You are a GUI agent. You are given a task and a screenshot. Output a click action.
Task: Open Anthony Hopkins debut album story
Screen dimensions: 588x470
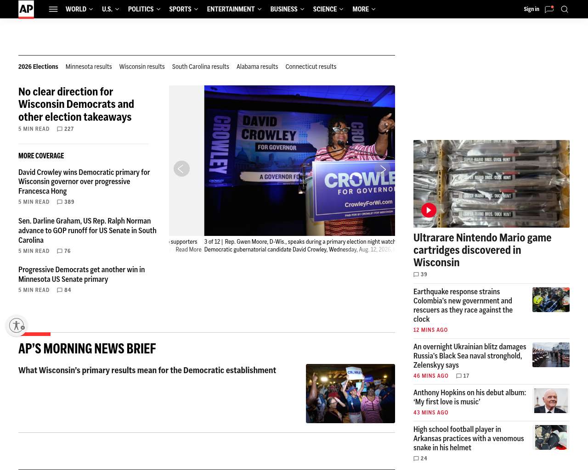coord(469,397)
